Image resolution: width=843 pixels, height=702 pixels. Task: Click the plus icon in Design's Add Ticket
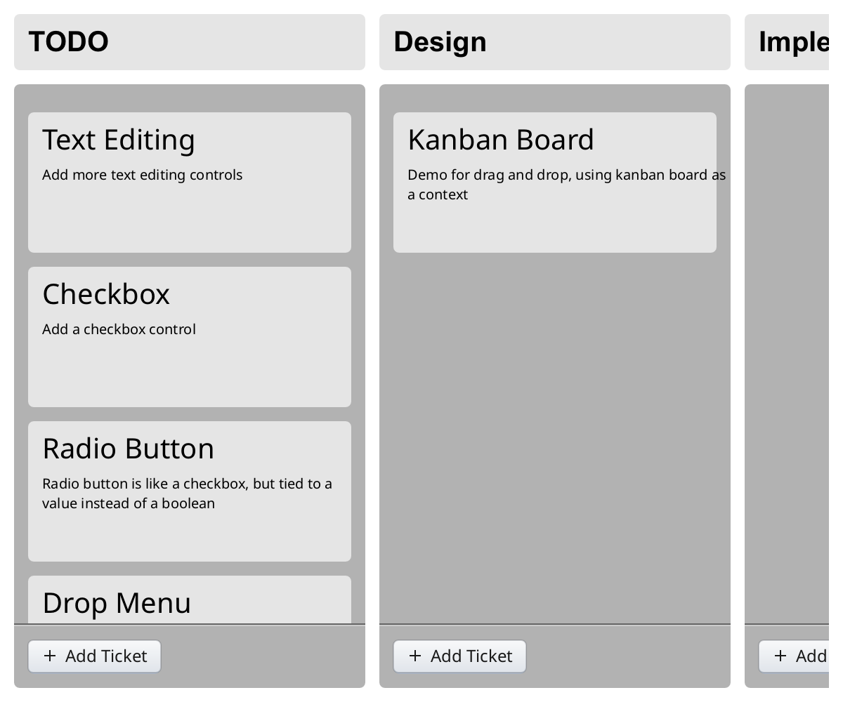415,656
